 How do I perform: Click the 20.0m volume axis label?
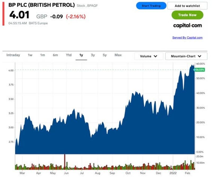[200, 156]
